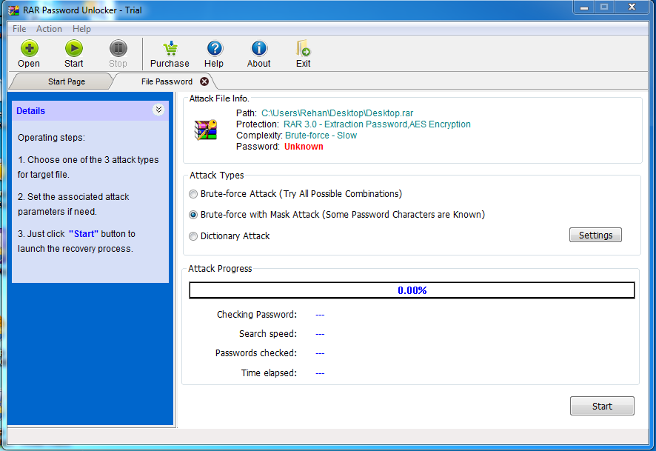Click the file path C:\Users\Rehan\Desktop\Desktop.rar
The height and width of the screenshot is (451, 656).
[337, 113]
